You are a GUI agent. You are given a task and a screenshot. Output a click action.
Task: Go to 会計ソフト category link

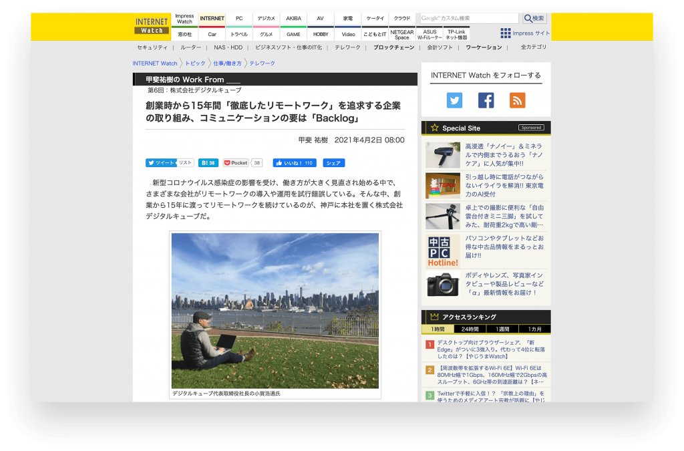(x=440, y=47)
